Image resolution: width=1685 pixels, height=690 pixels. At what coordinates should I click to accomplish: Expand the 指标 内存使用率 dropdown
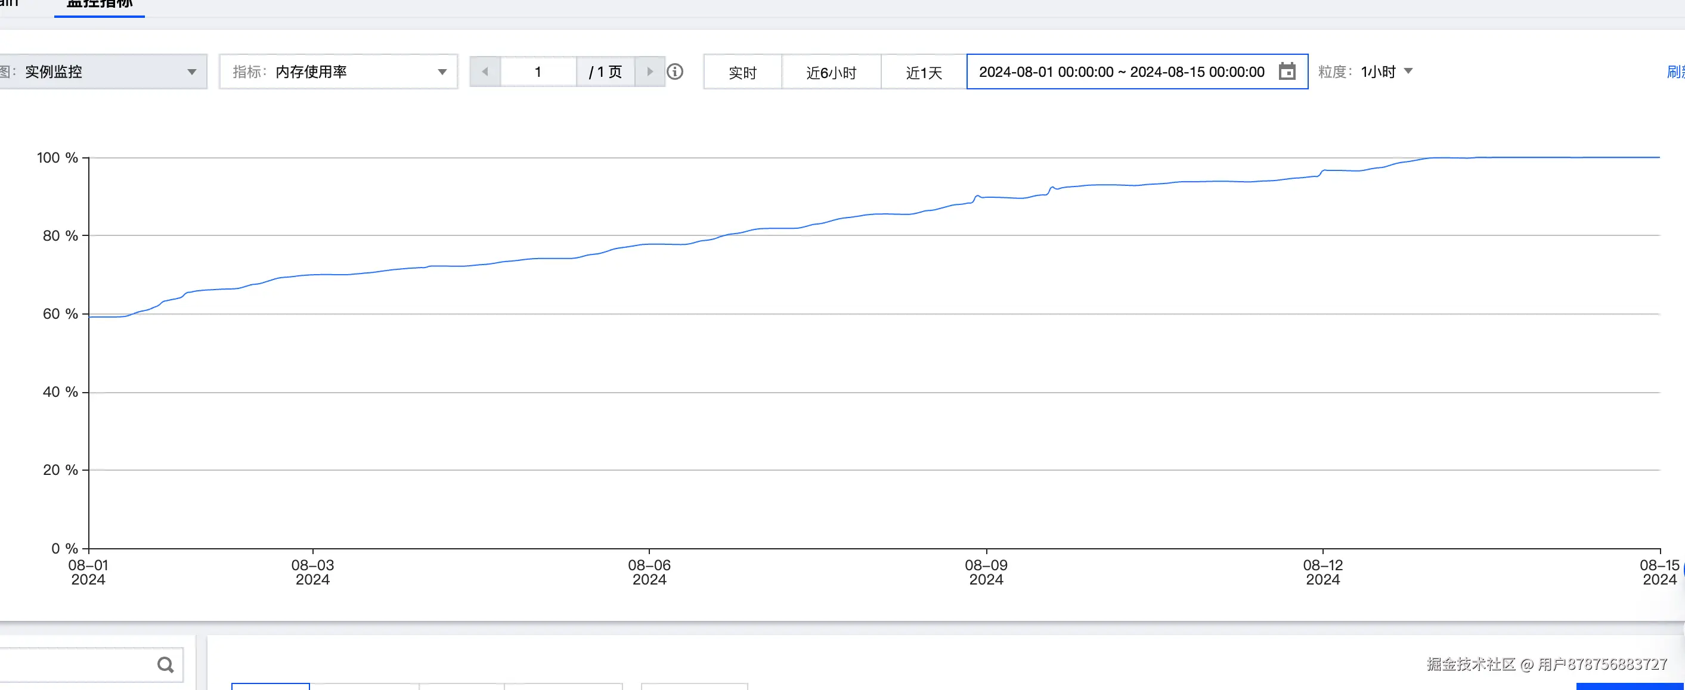coord(338,72)
